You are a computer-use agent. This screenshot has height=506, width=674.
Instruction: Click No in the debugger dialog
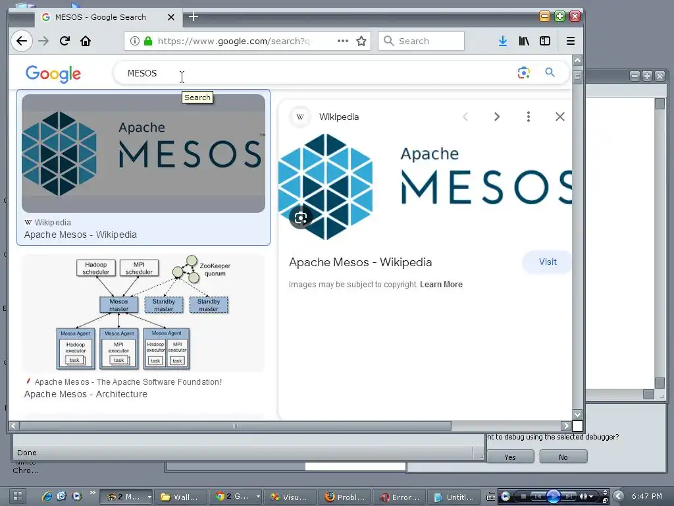pos(563,457)
